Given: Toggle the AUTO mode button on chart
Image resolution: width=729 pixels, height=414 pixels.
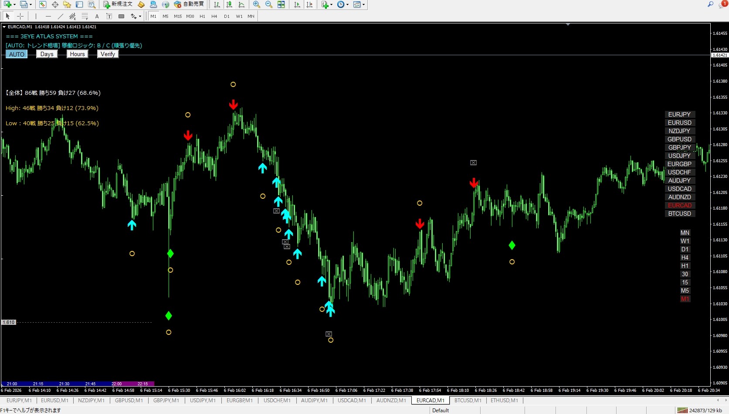Looking at the screenshot, I should pyautogui.click(x=17, y=54).
